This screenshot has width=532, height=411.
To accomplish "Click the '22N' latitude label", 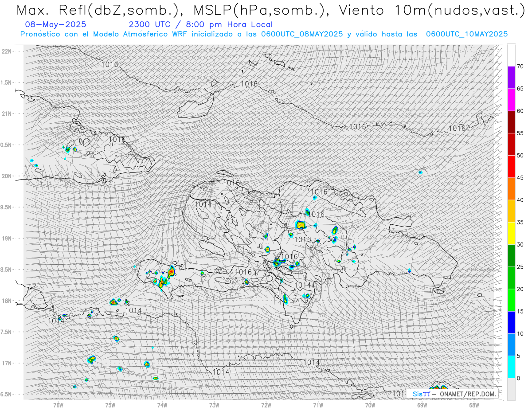I will click(7, 51).
